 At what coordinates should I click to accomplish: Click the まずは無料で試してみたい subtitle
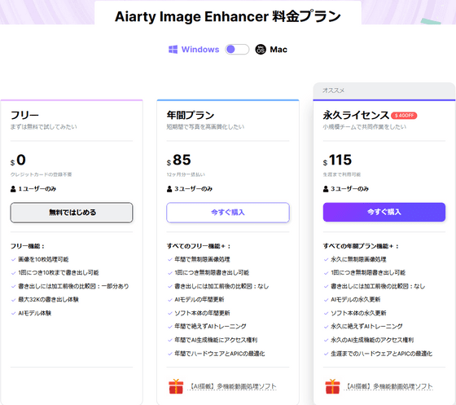[x=44, y=127]
